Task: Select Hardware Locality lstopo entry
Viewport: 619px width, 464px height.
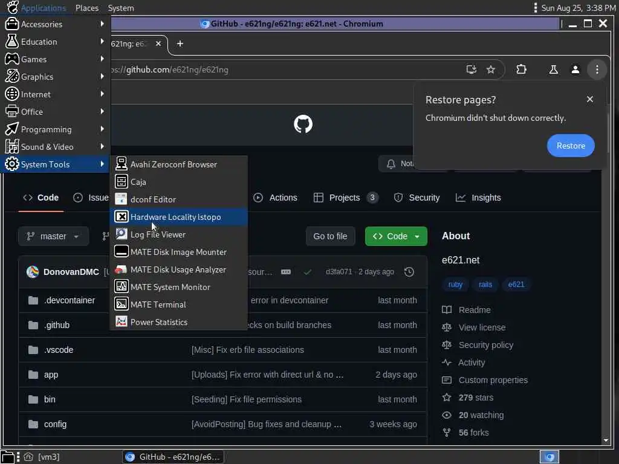Action: (178, 217)
